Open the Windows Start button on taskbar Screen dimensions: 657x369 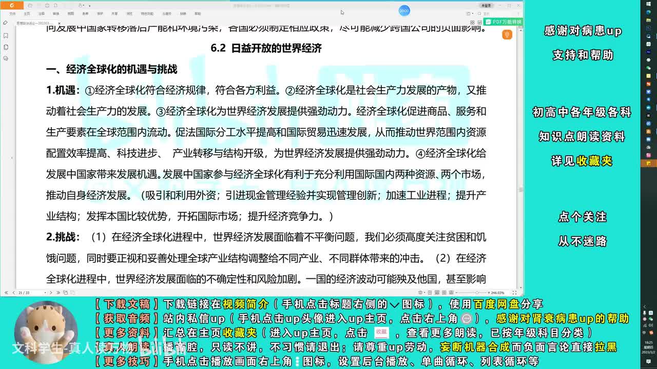coord(649,4)
